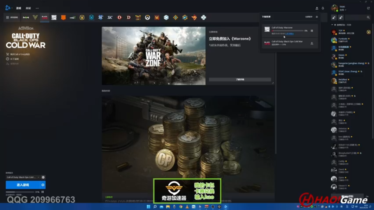The height and width of the screenshot is (210, 374).
Task: Select the Diablo Immortal gate icon
Action: coord(138,17)
